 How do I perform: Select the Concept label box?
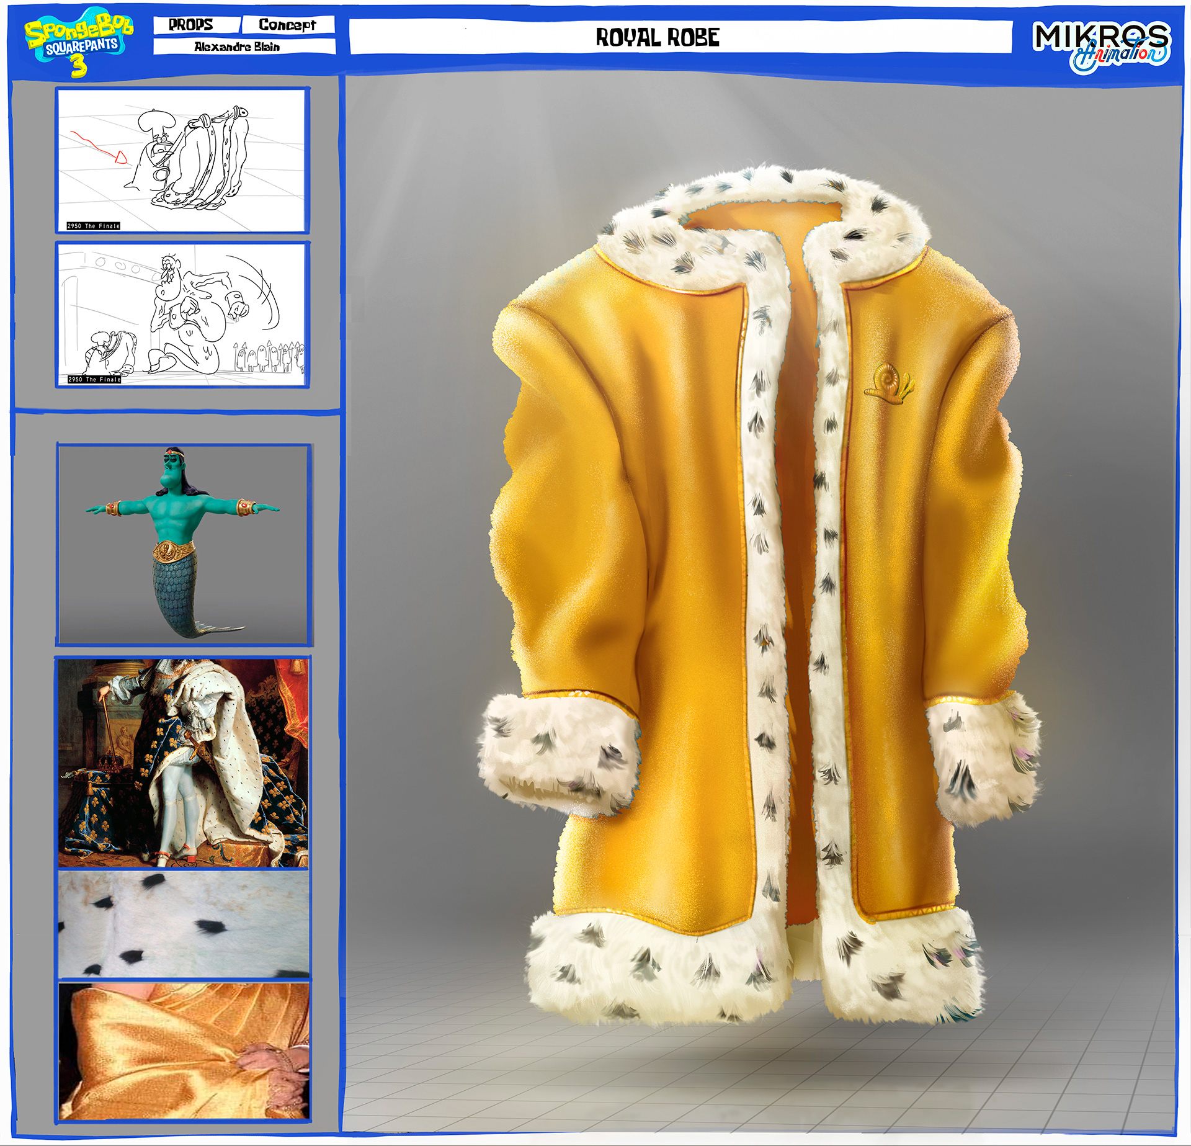pyautogui.click(x=288, y=25)
